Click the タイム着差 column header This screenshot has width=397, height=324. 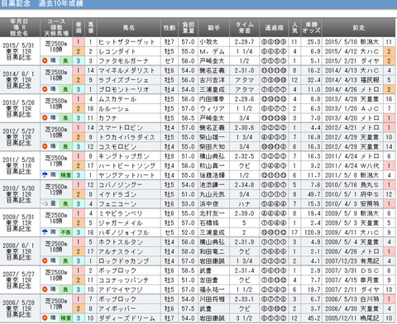244,27
